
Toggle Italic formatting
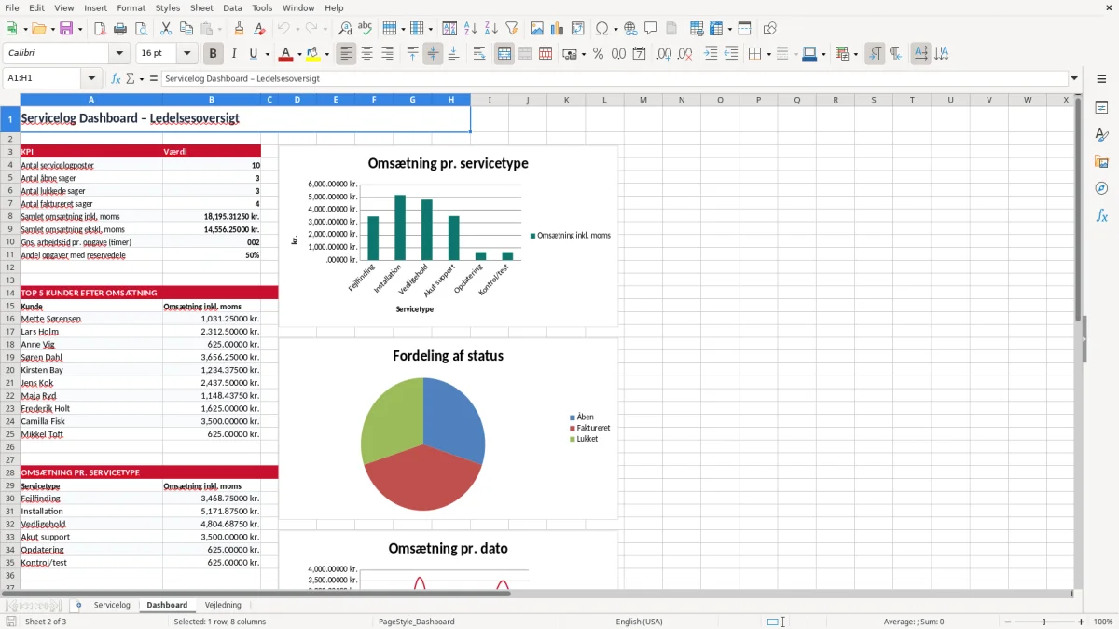[234, 54]
